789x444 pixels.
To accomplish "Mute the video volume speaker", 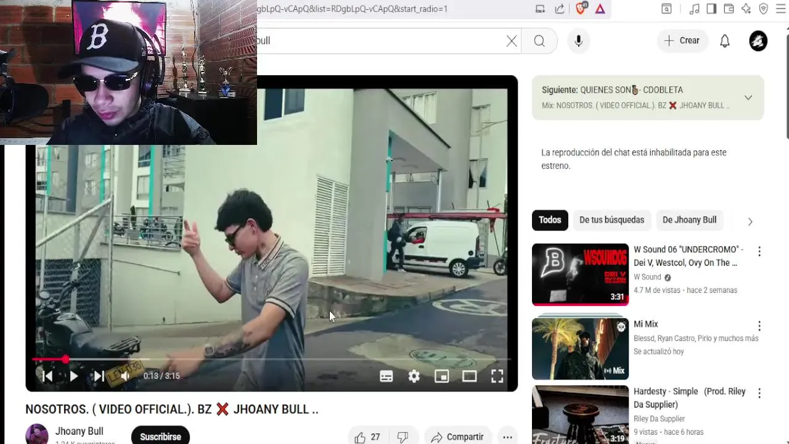I will (x=125, y=376).
